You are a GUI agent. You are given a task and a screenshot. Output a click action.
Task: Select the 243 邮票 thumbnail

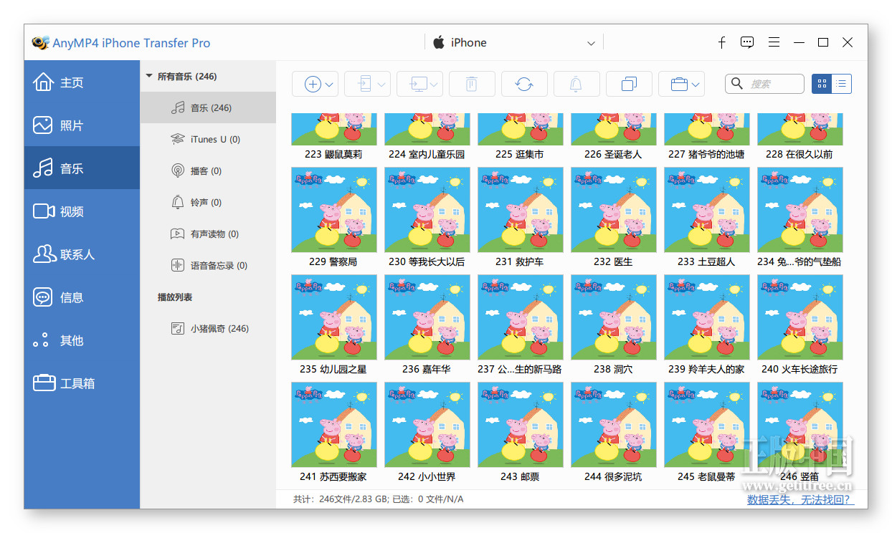[x=521, y=425]
